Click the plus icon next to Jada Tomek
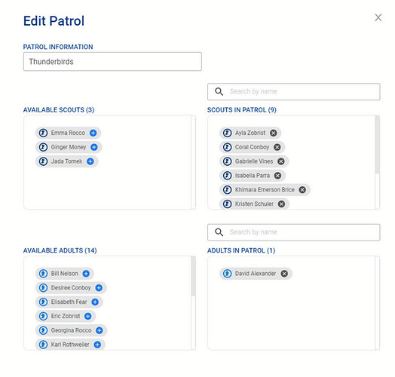Screen dimensions: 395x377 coord(90,161)
